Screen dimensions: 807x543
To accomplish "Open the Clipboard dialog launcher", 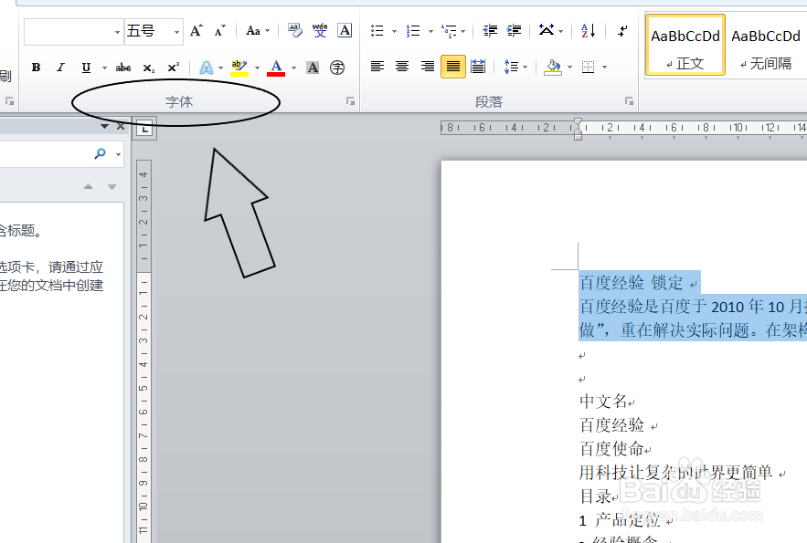I will point(10,101).
